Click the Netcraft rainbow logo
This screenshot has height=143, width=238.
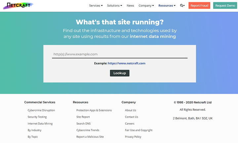point(18,6)
